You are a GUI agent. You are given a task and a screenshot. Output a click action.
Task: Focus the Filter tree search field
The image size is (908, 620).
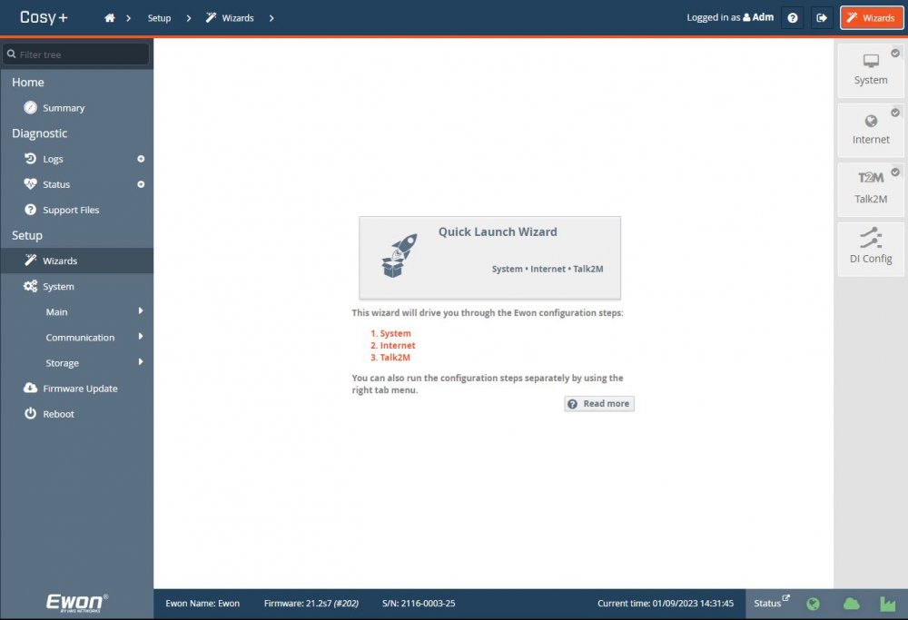(x=76, y=54)
